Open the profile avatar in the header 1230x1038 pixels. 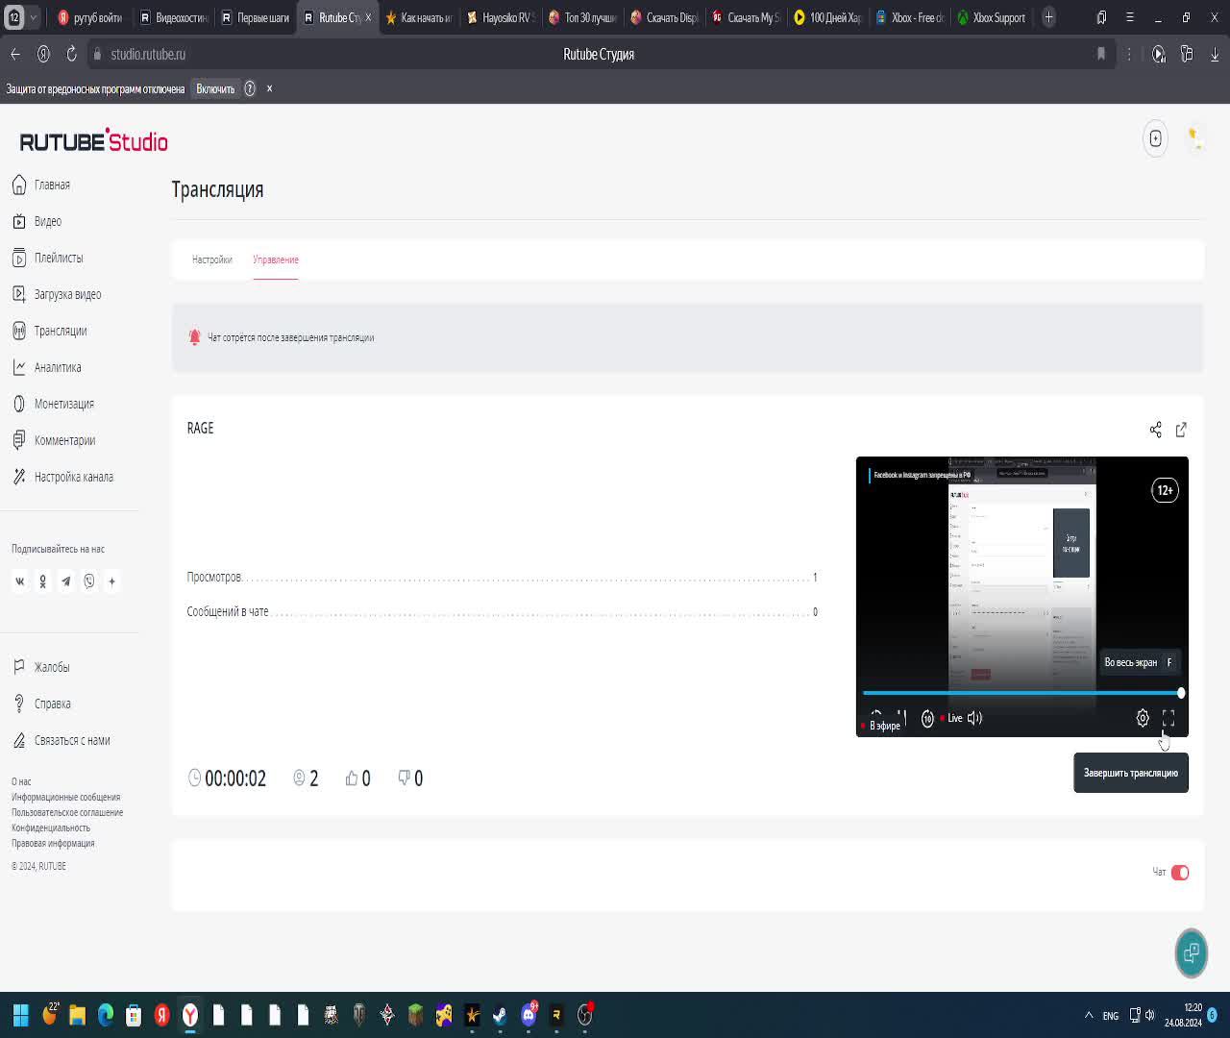click(1194, 138)
